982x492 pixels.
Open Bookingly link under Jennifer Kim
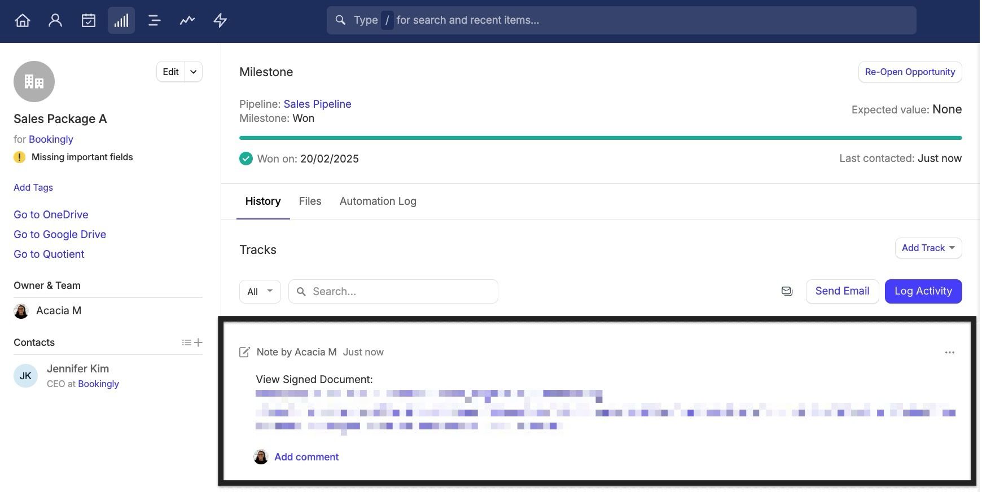click(x=98, y=384)
